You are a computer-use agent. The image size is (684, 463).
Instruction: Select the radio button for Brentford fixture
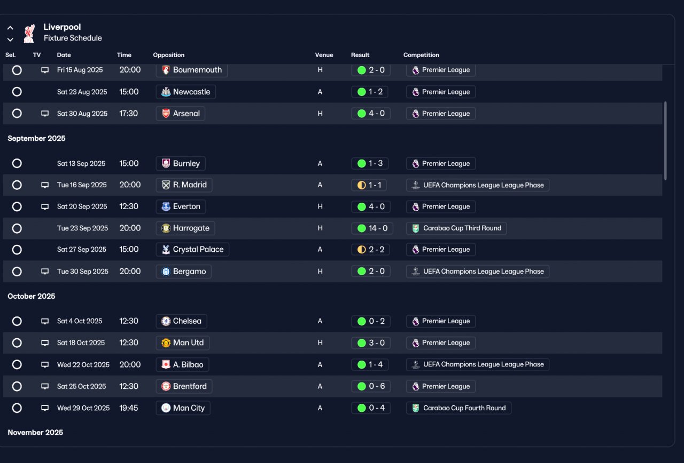[x=17, y=386]
